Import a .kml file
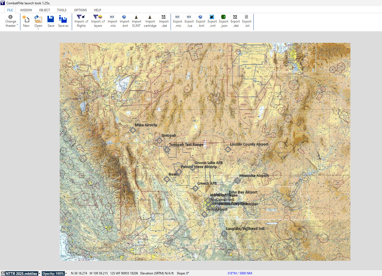Viewport: 382px width, 276px height. 124,21
